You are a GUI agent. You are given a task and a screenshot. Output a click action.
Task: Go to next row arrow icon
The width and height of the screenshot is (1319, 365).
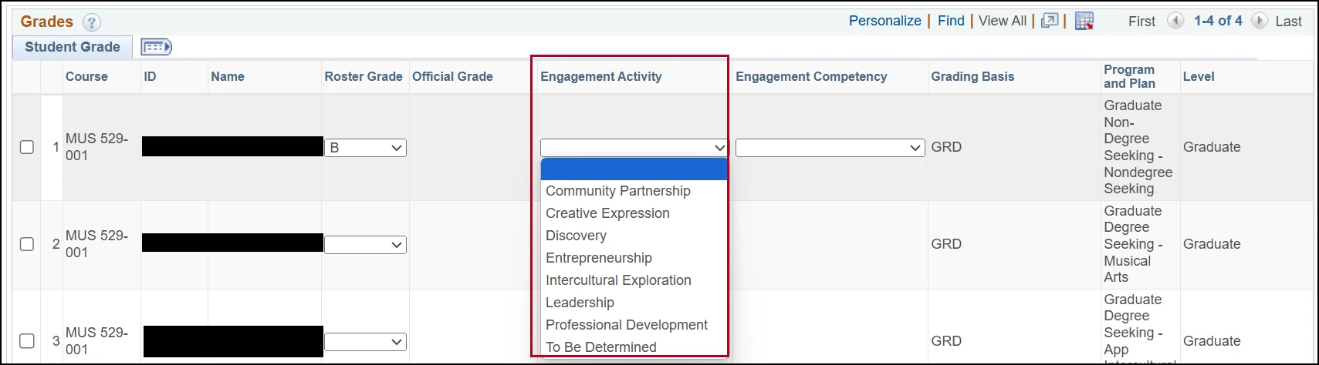(x=1259, y=21)
